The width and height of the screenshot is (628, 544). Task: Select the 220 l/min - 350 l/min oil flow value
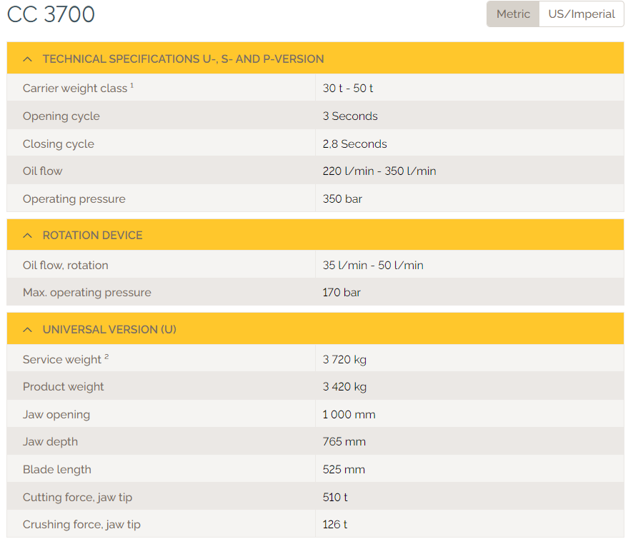point(379,171)
